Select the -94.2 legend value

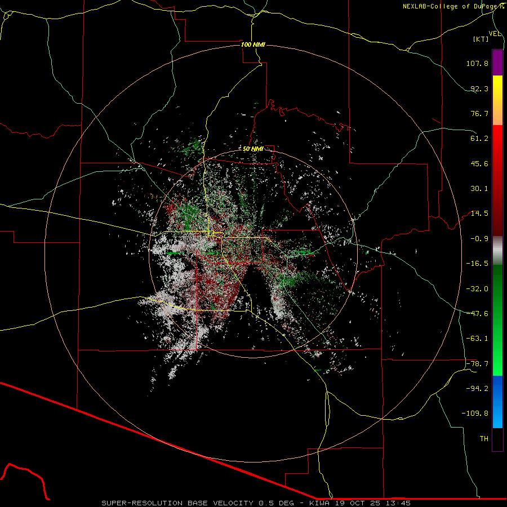[x=477, y=389]
